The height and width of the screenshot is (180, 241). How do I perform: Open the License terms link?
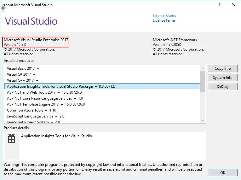tap(164, 20)
